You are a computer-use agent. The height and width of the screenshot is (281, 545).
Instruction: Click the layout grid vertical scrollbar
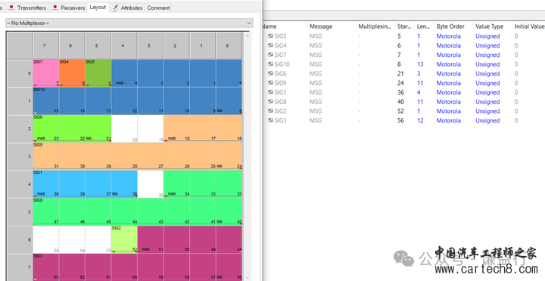[248, 156]
